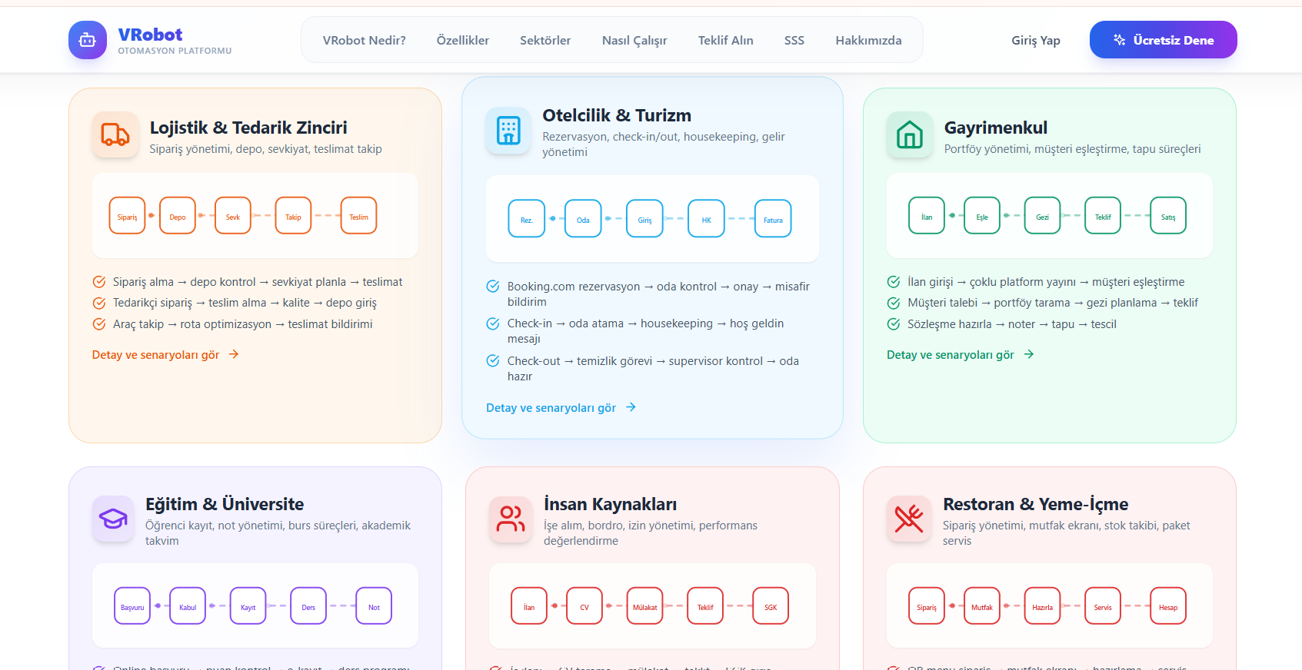Click the Fatura flow step
1302x670 pixels.
(773, 219)
